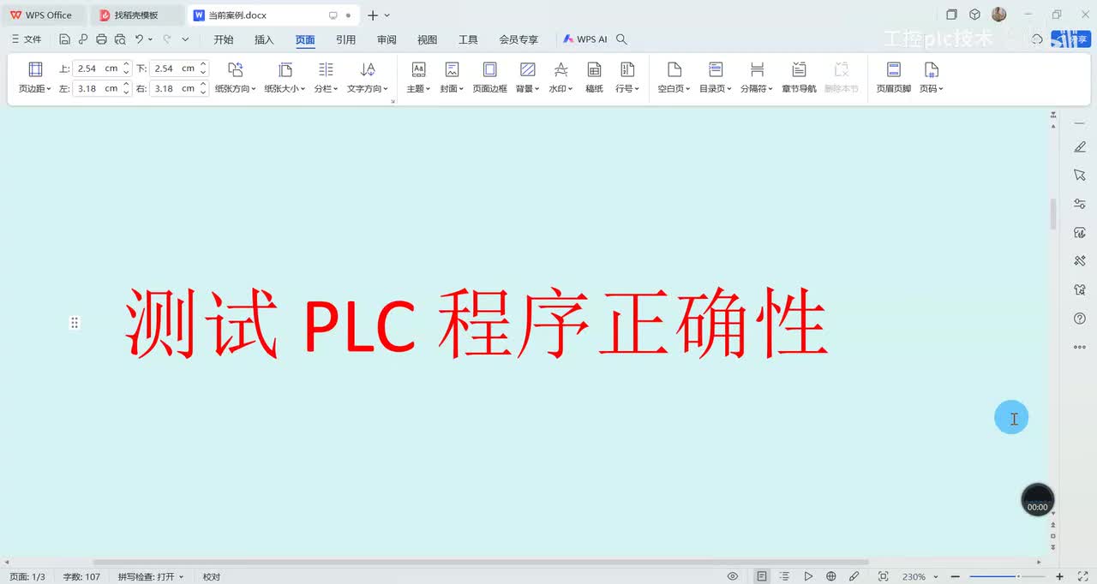Image resolution: width=1097 pixels, height=584 pixels.
Task: Switch to outline view icon
Action: click(x=784, y=576)
